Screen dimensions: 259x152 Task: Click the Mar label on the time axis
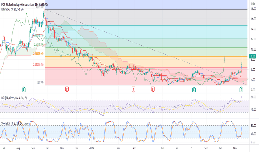coord(118,148)
